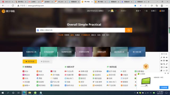Click the eye icon in right sidebar panel
170x95 pixels.
167,57
